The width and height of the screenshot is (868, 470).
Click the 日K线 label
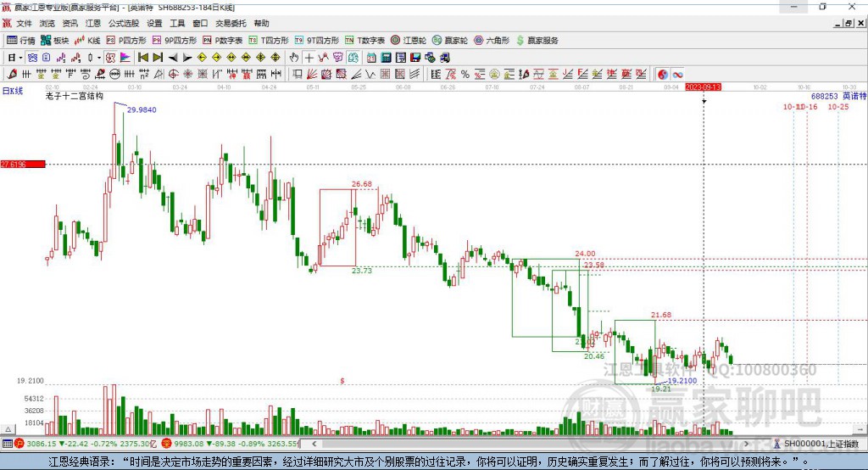(x=12, y=91)
